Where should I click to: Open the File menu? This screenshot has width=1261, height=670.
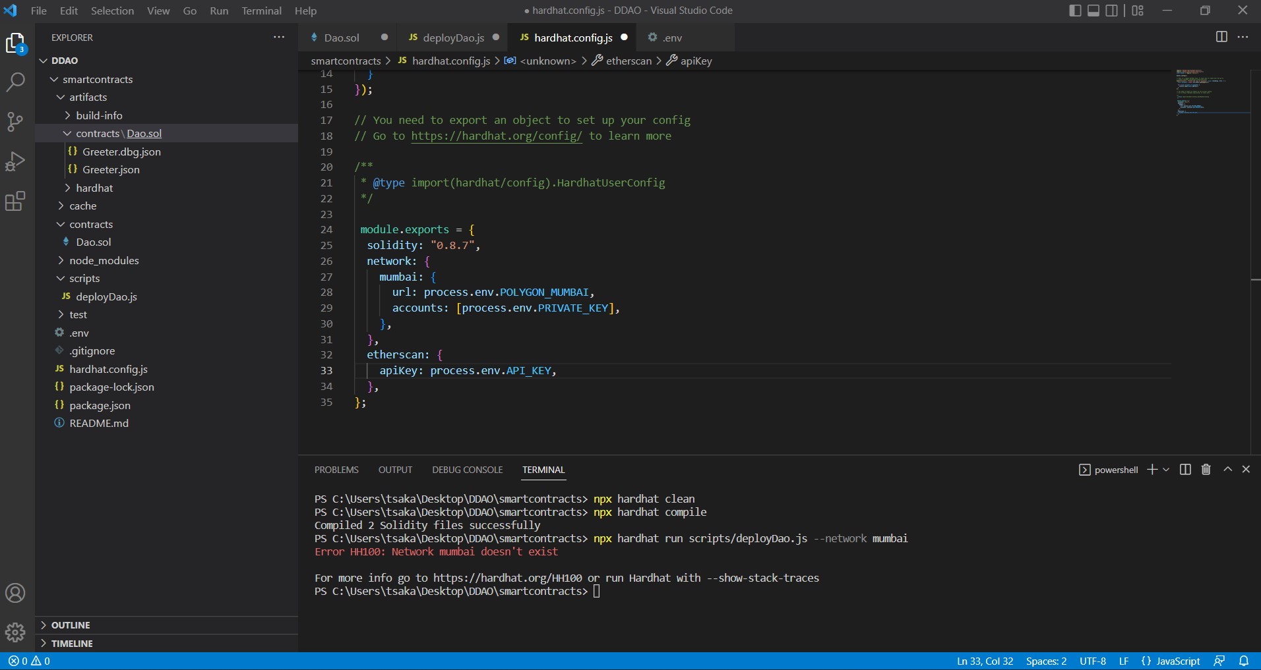(x=39, y=11)
